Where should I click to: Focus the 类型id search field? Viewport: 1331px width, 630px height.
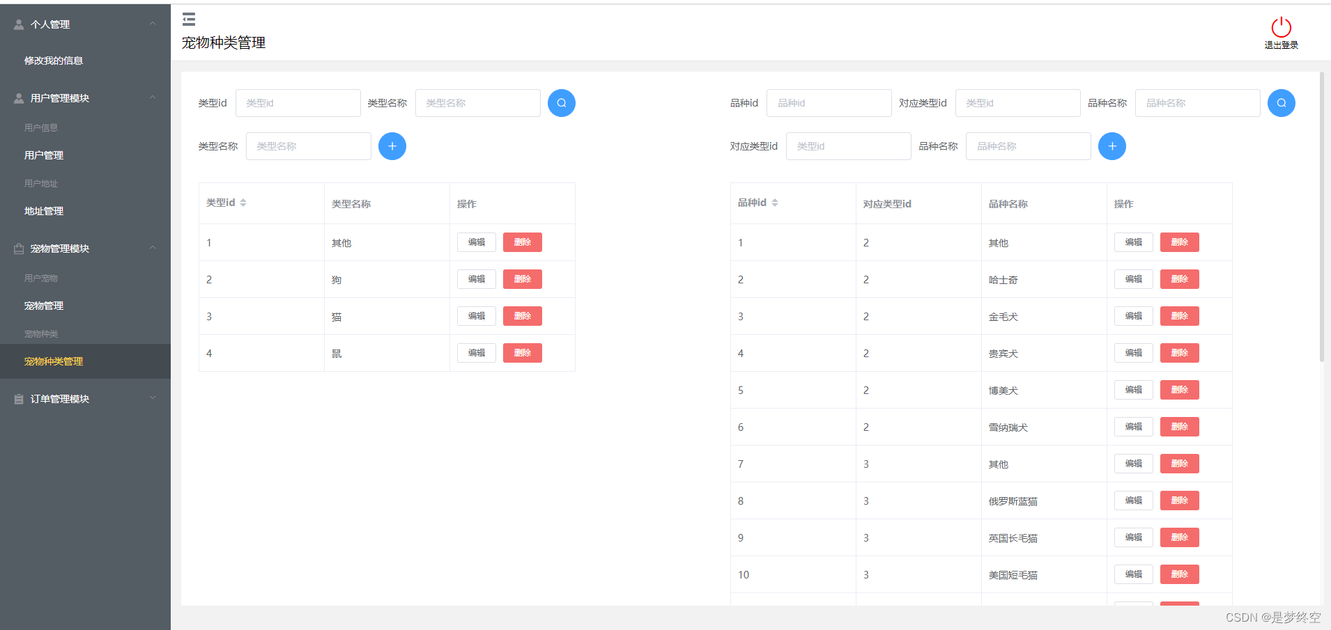[x=298, y=103]
